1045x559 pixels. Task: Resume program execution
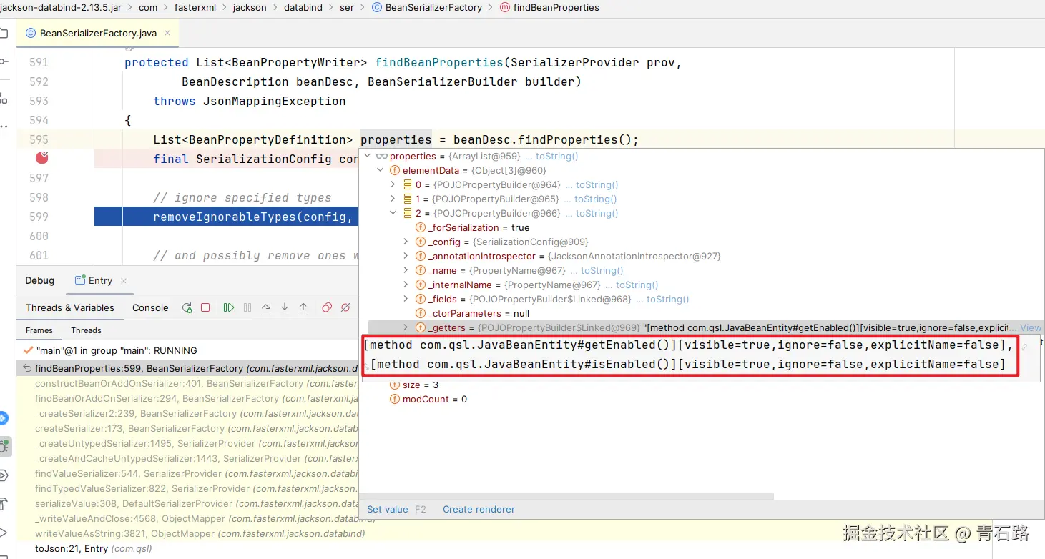(229, 307)
